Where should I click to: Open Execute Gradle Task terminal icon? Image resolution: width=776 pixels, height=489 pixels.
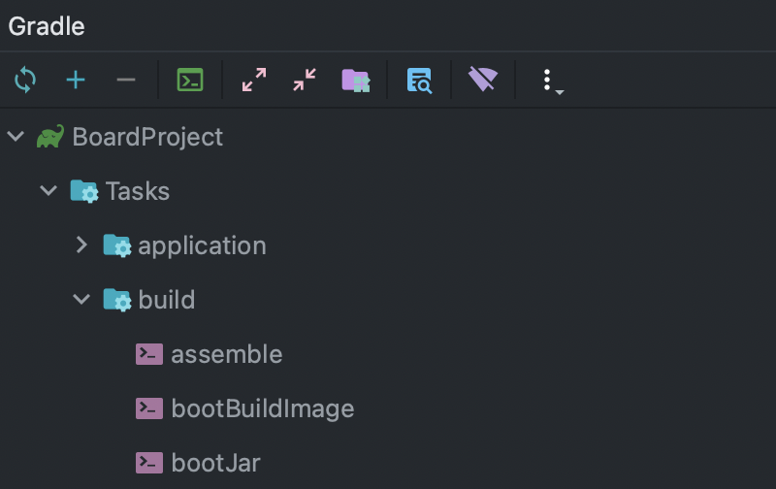(190, 80)
